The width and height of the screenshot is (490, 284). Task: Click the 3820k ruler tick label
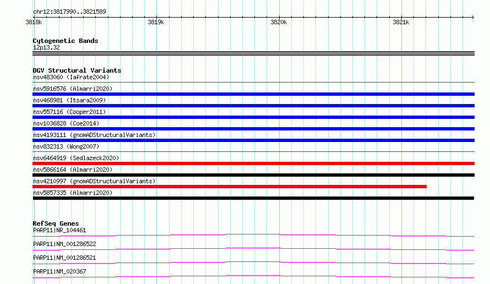[x=279, y=22]
